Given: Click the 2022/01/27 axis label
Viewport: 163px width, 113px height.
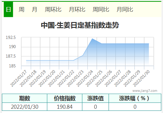Looking at the screenshot, I should pyautogui.click(x=113, y=78).
